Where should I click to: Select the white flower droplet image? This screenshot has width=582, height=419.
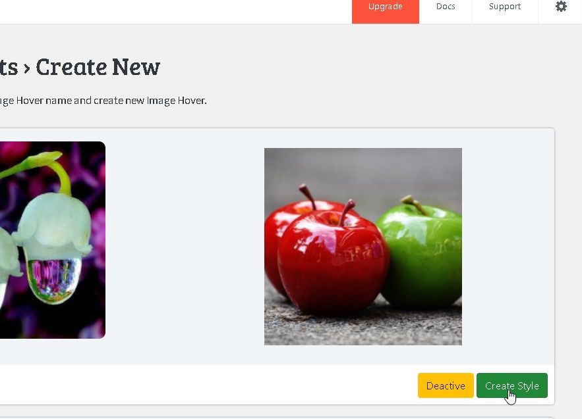[x=52, y=239]
